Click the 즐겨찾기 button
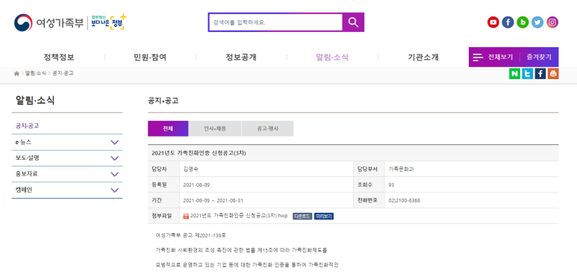Screen dimensions: 577x277 pyautogui.click(x=539, y=57)
